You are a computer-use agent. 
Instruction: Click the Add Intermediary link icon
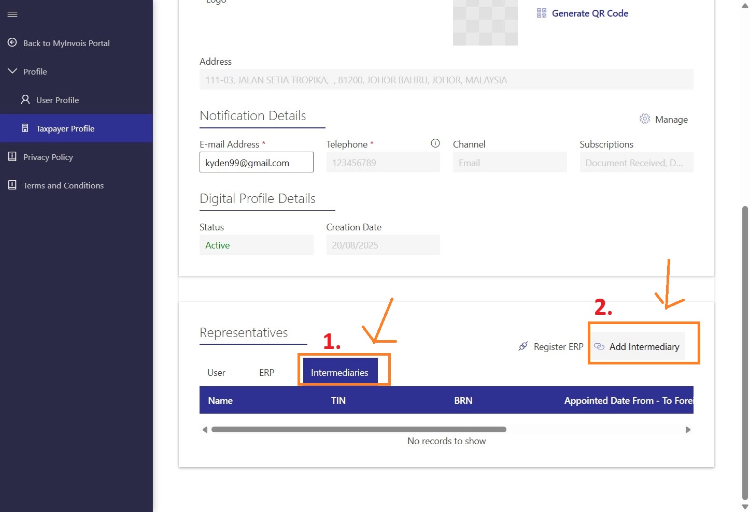(599, 346)
